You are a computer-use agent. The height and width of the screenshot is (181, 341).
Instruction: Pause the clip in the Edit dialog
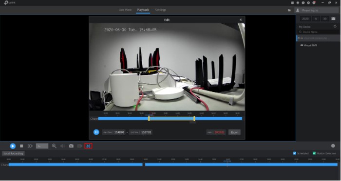pyautogui.click(x=96, y=132)
